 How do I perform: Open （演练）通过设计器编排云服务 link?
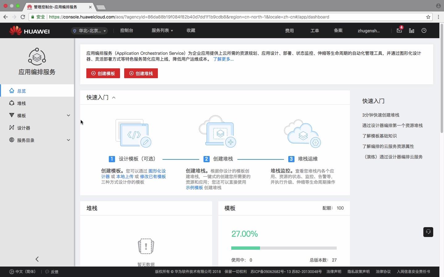393,157
